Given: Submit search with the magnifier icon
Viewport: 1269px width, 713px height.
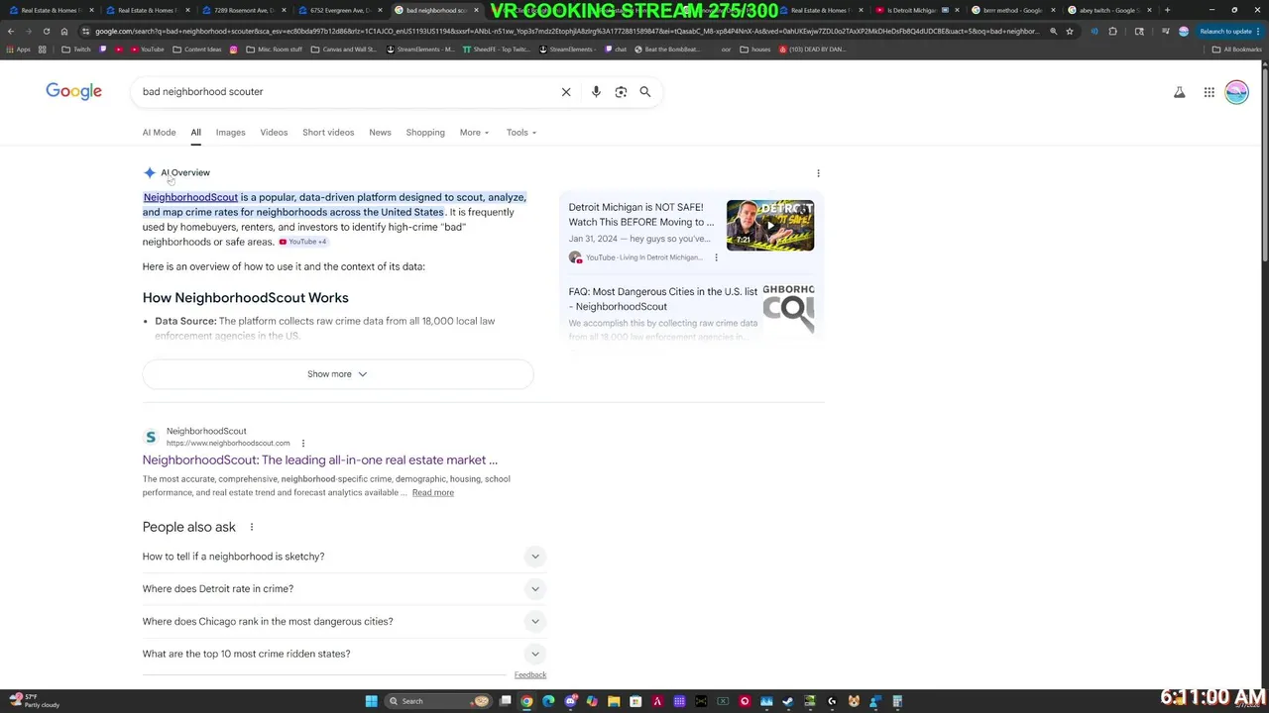Looking at the screenshot, I should (x=645, y=92).
